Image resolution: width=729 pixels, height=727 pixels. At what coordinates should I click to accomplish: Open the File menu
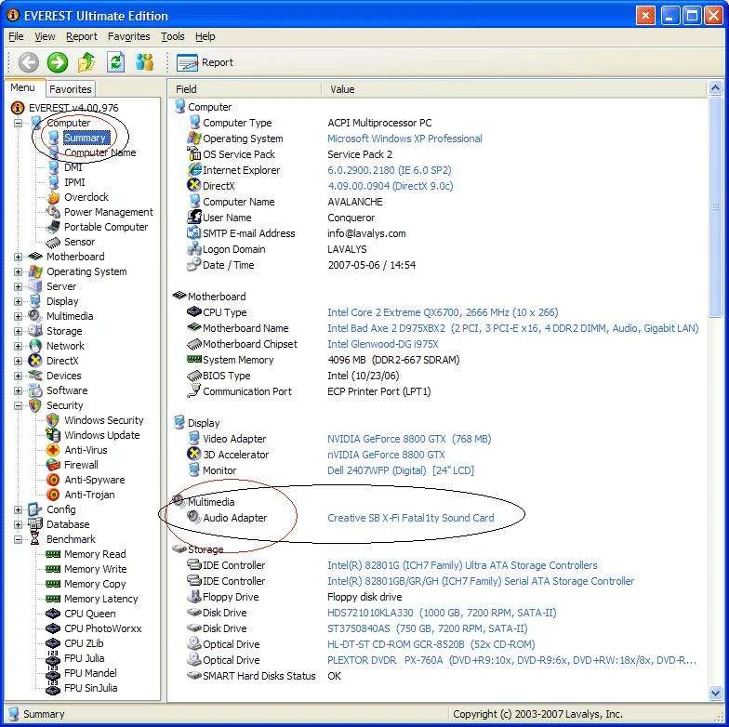click(x=16, y=36)
